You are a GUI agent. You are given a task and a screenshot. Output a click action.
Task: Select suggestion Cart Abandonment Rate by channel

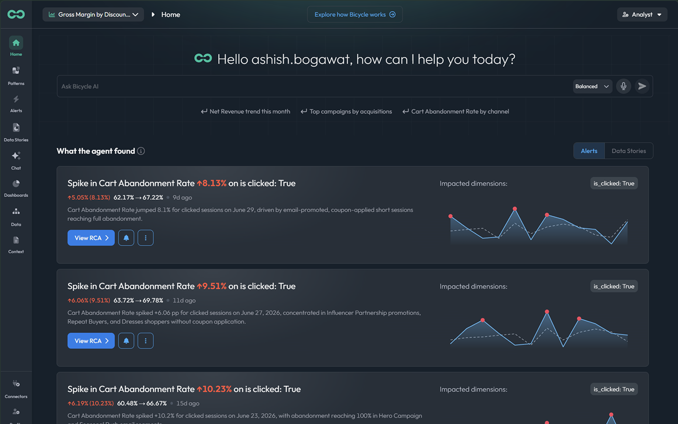point(456,112)
